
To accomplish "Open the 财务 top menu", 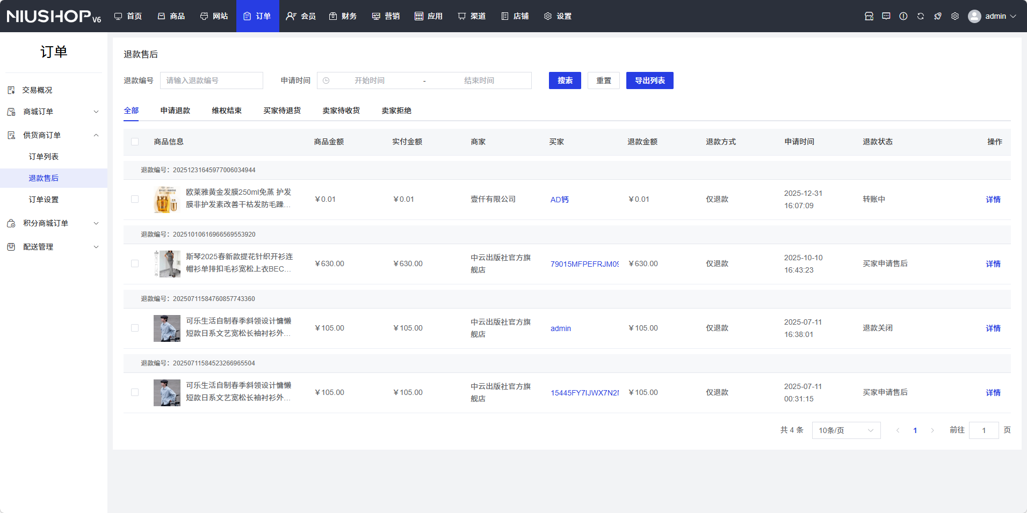I will [343, 16].
